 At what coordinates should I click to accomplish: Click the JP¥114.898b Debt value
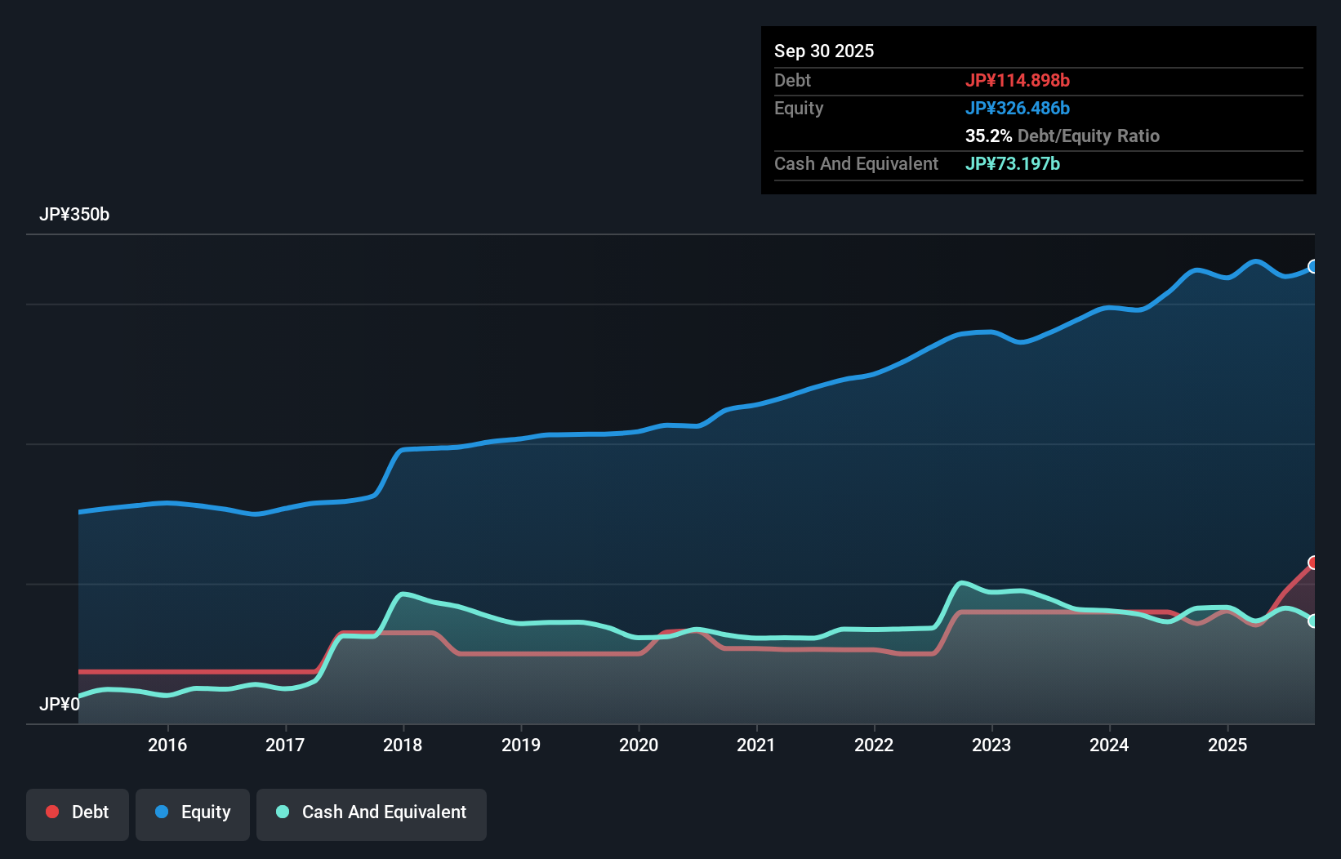pos(1018,81)
